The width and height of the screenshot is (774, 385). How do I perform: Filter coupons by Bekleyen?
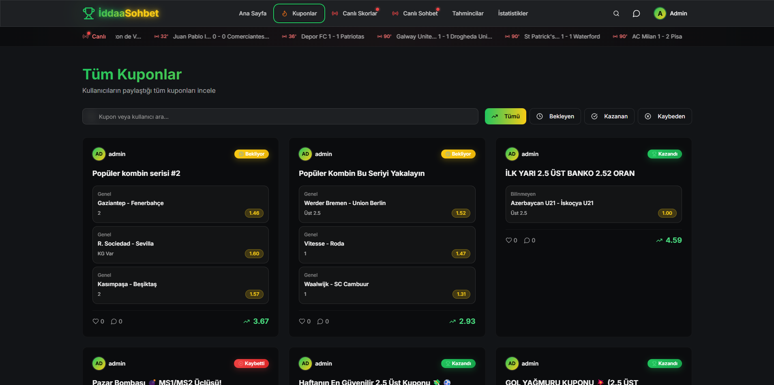[x=555, y=116]
